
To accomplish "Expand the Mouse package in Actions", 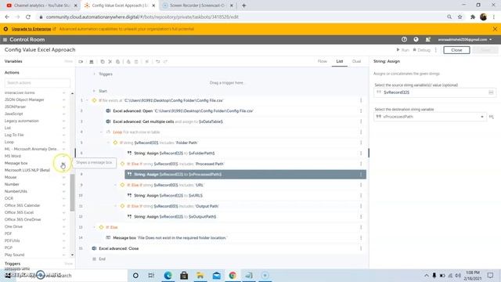I will (x=64, y=177).
